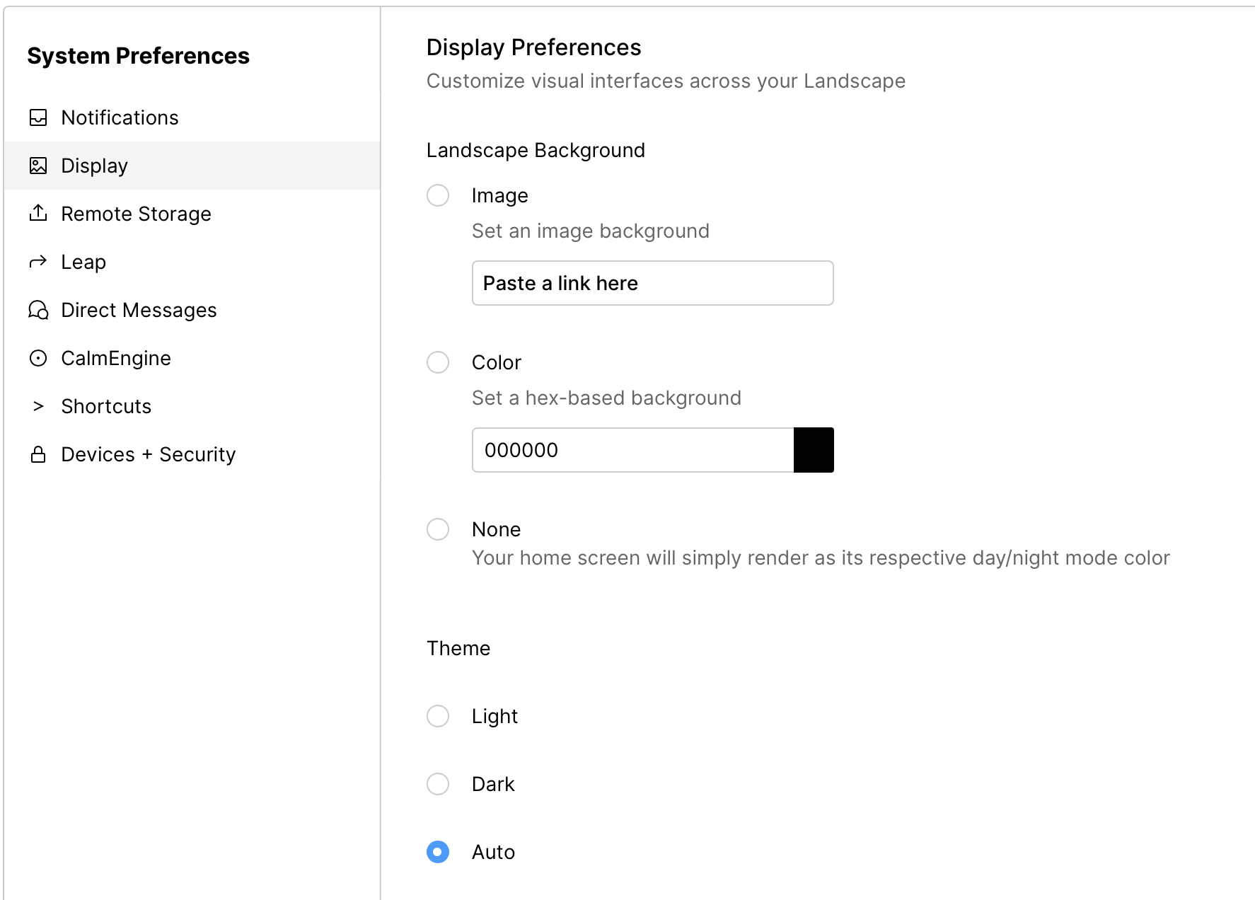Click the Notifications inbox icon

[x=38, y=117]
